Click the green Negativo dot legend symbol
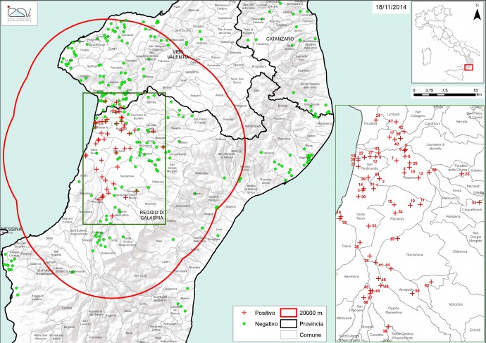This screenshot has height=343, width=486. point(244,323)
